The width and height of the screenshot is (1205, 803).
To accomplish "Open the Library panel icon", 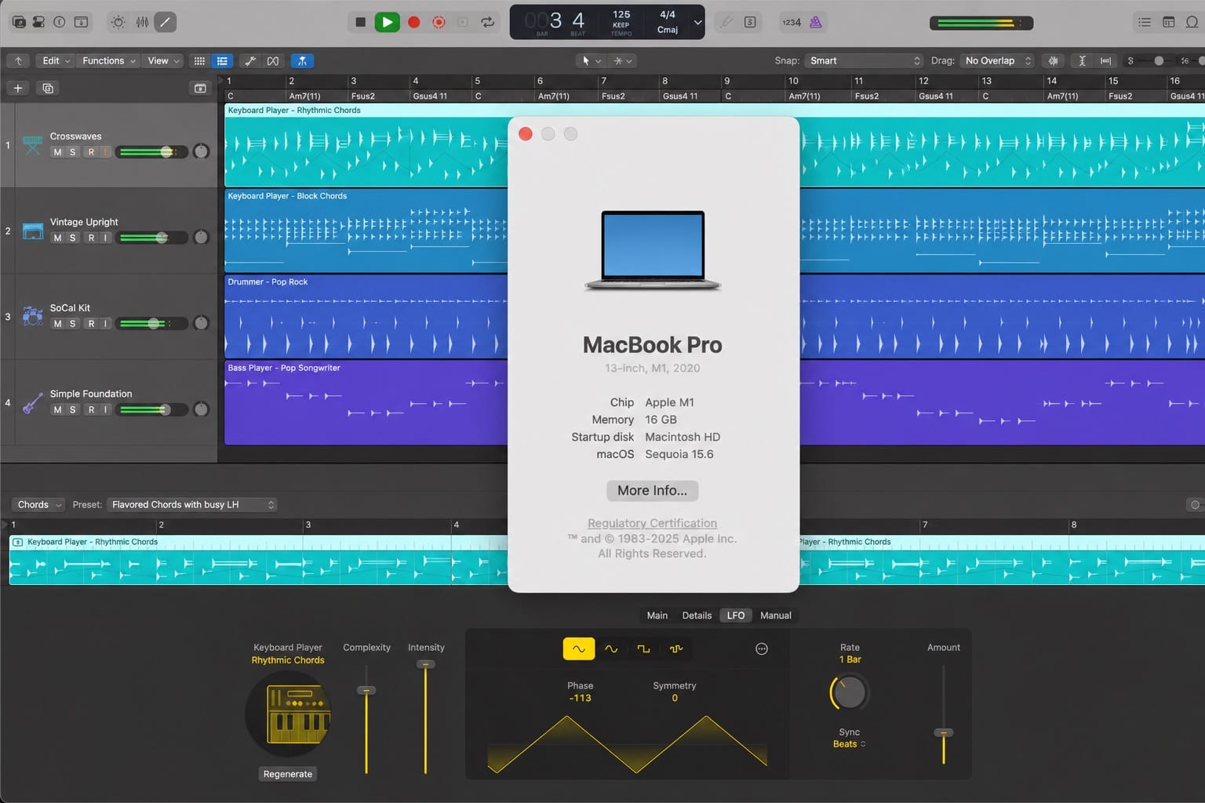I will click(19, 22).
